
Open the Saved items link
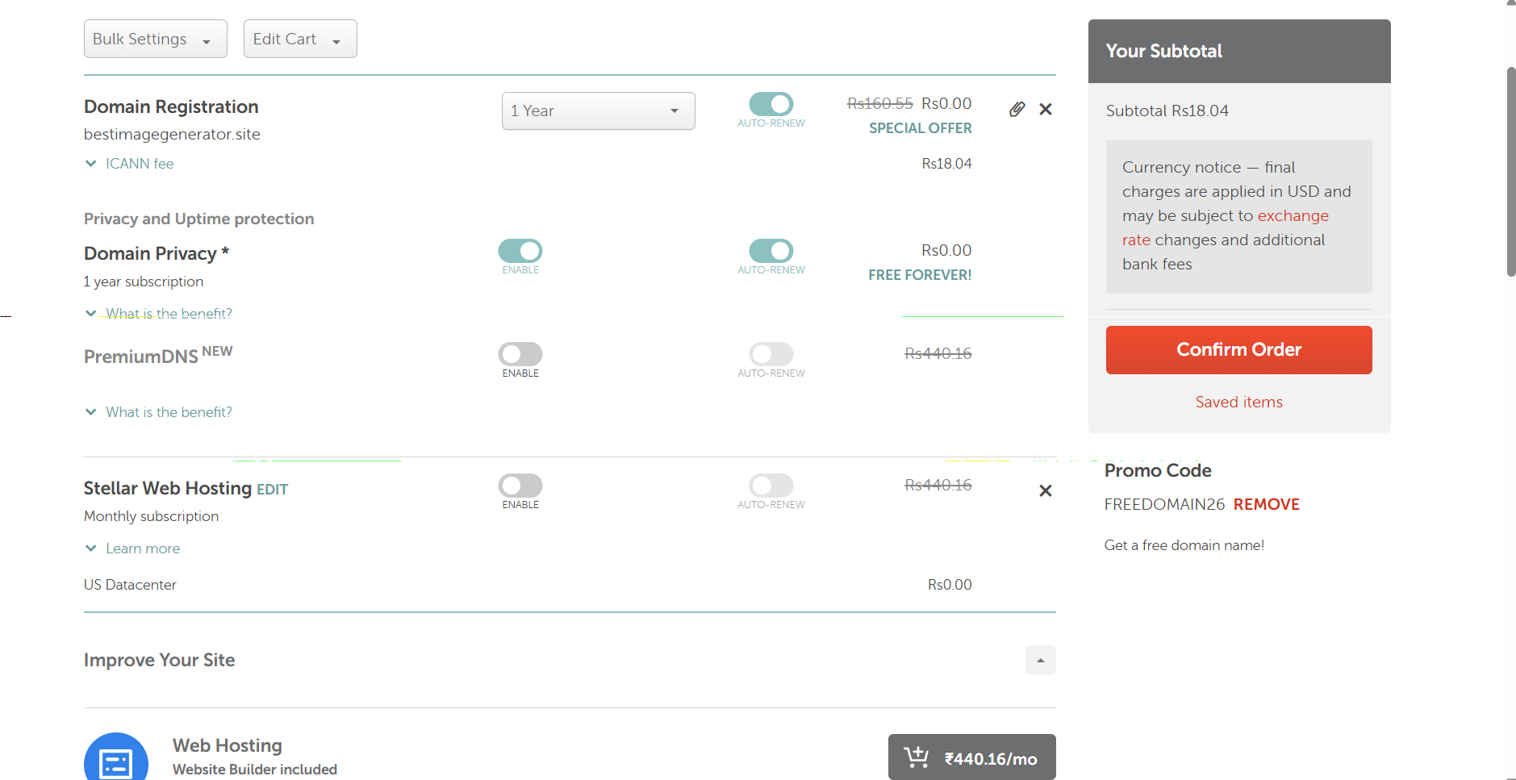click(1238, 402)
